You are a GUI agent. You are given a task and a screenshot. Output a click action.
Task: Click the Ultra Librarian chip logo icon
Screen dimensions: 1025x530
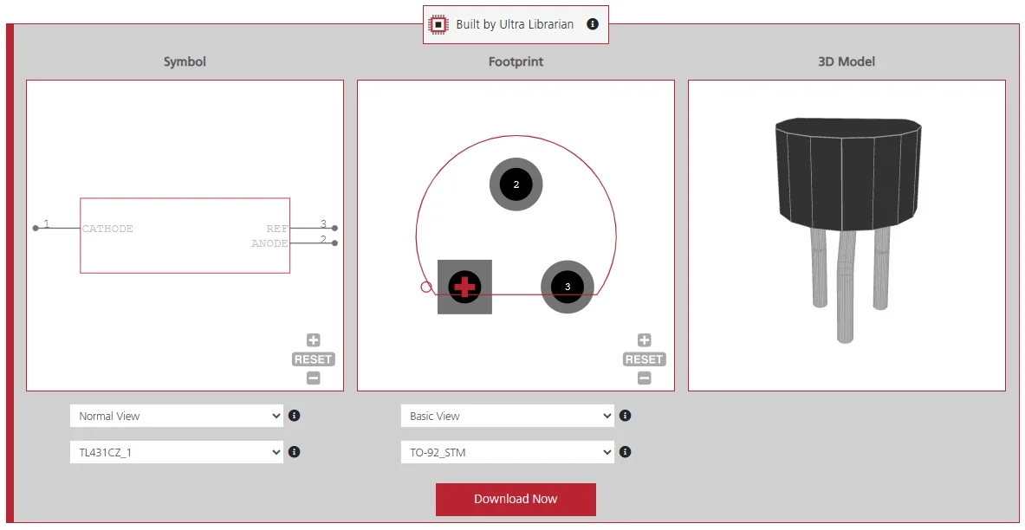tap(438, 25)
